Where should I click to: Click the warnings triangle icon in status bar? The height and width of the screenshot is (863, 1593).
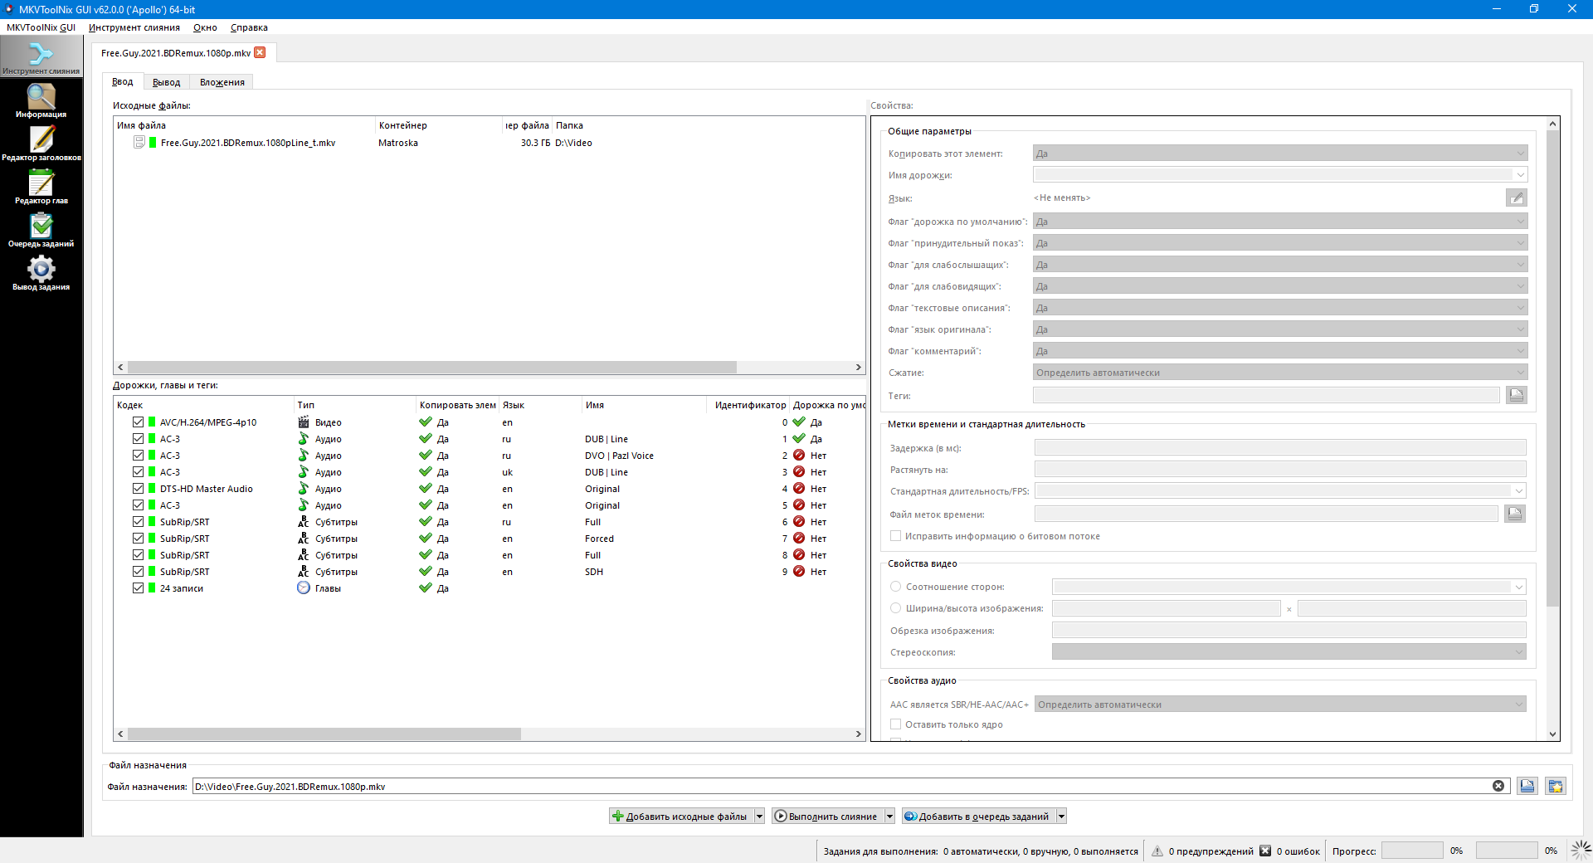1157,851
